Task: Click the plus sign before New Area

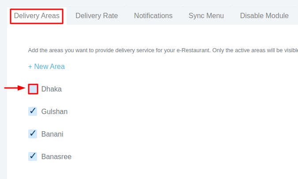Action: [x=30, y=67]
